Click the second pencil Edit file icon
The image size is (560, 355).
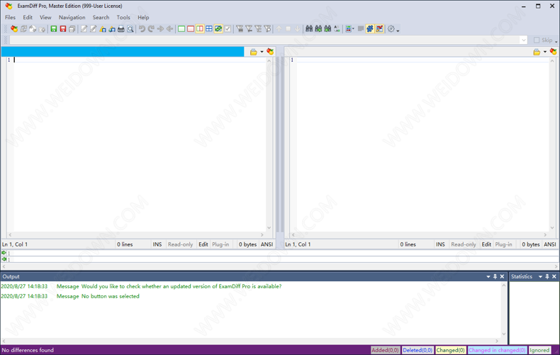tap(93, 29)
